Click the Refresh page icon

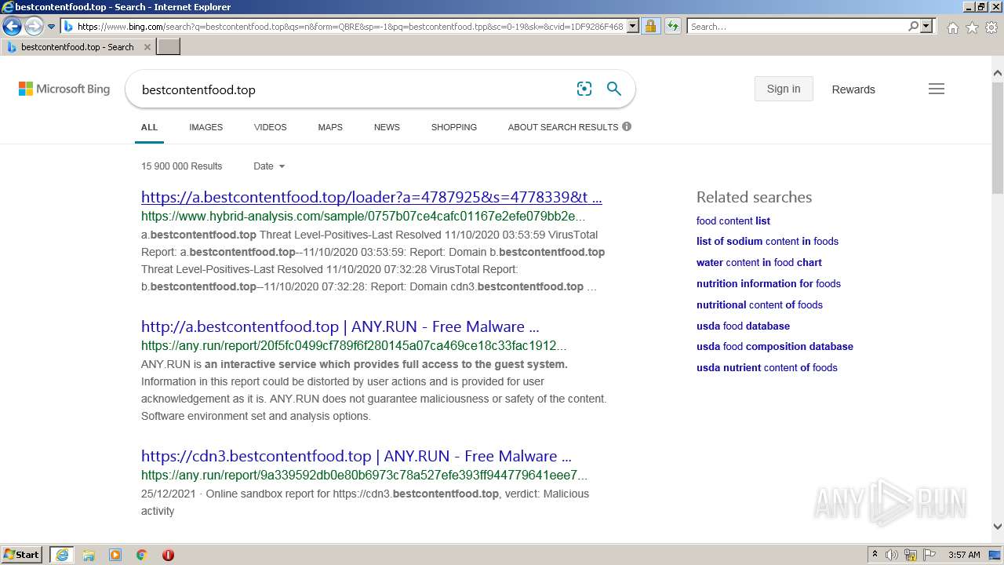coord(672,27)
